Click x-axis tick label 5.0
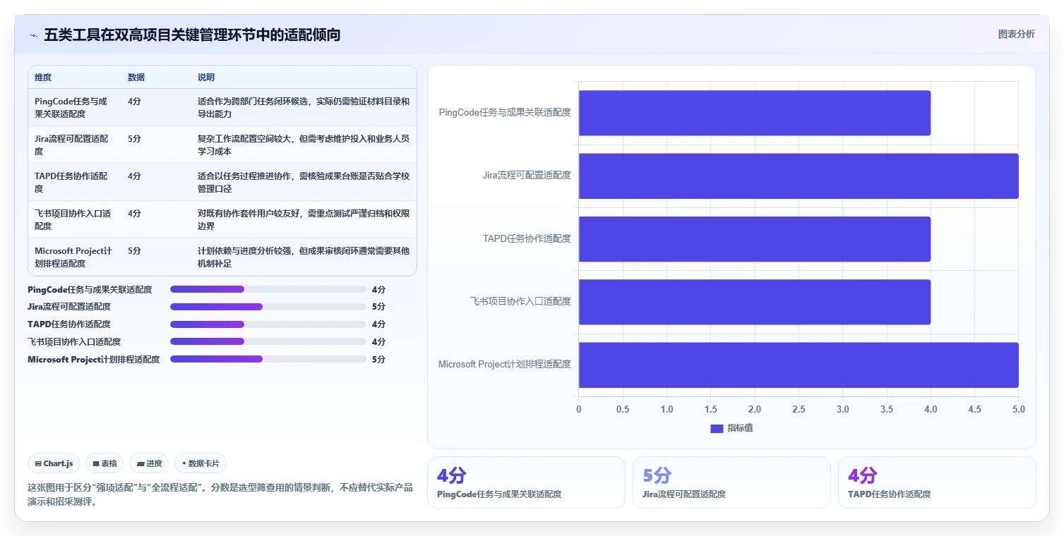The image size is (1064, 536). pos(1018,409)
